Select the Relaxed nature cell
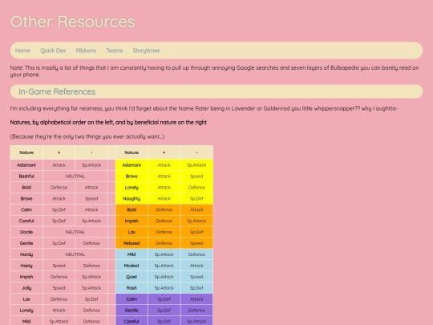 click(x=132, y=243)
